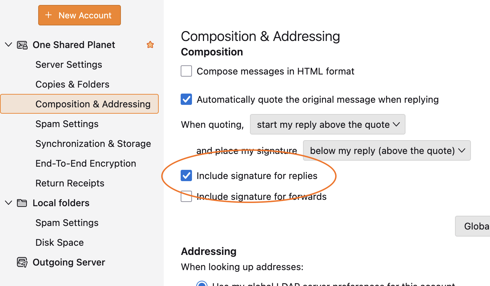Viewport: 490px width, 286px height.
Task: Open End-To-End Encryption settings
Action: (86, 163)
